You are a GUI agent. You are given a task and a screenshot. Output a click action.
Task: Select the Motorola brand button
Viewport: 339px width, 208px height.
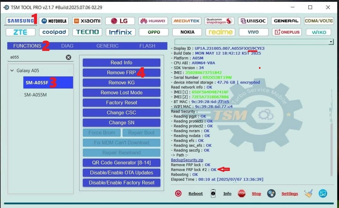click(54, 21)
